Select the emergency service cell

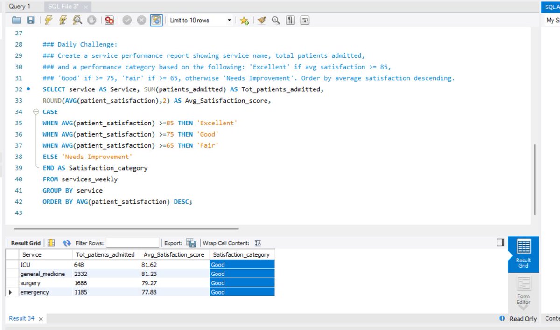(x=45, y=292)
